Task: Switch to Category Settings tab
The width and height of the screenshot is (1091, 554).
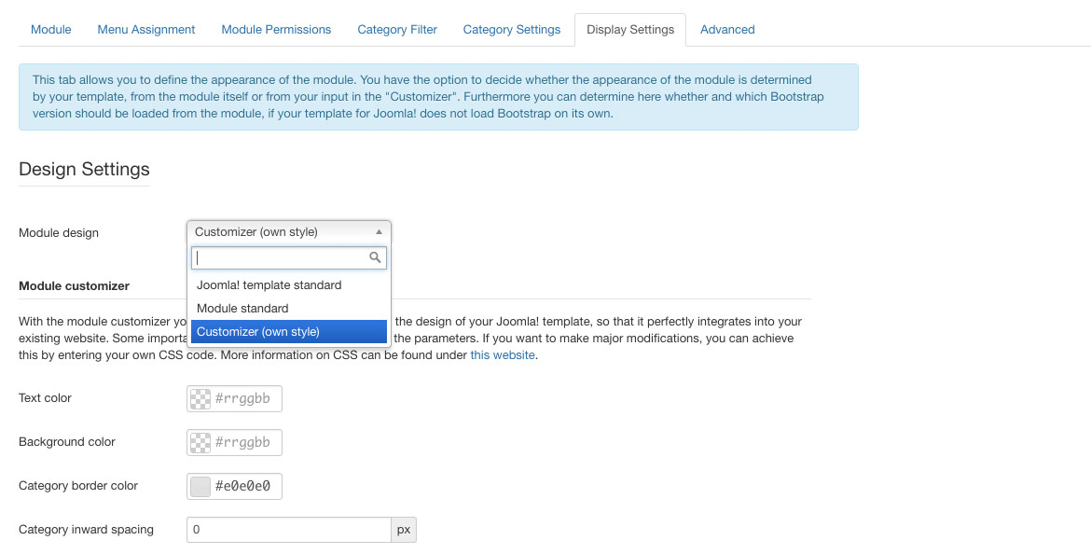Action: [x=512, y=30]
